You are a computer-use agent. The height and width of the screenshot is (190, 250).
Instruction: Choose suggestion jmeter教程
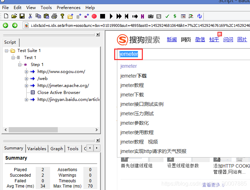coord(132,85)
